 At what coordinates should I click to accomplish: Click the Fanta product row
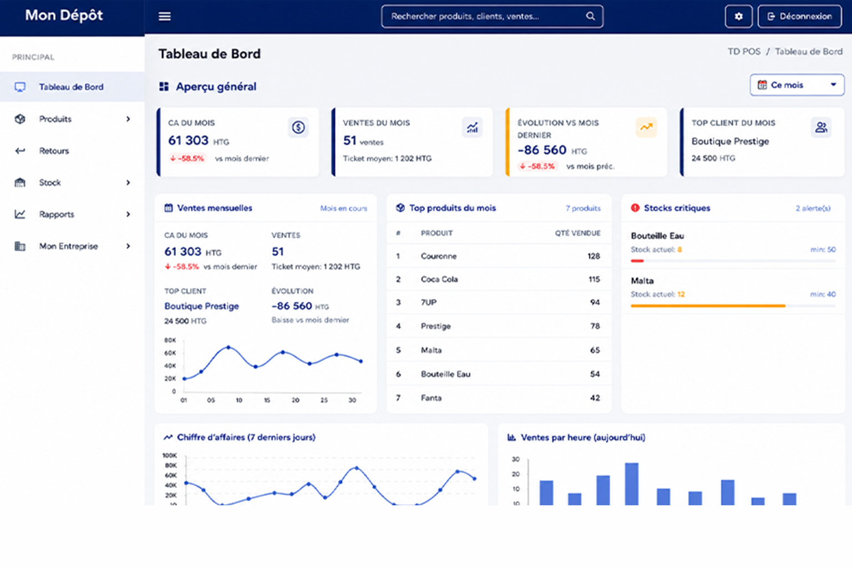pyautogui.click(x=499, y=398)
